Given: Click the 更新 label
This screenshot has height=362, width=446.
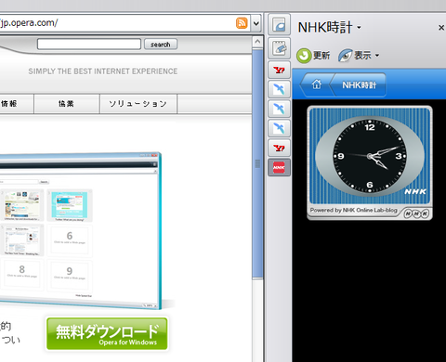Looking at the screenshot, I should 321,56.
